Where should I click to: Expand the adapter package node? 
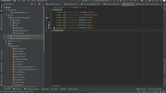[11, 20]
